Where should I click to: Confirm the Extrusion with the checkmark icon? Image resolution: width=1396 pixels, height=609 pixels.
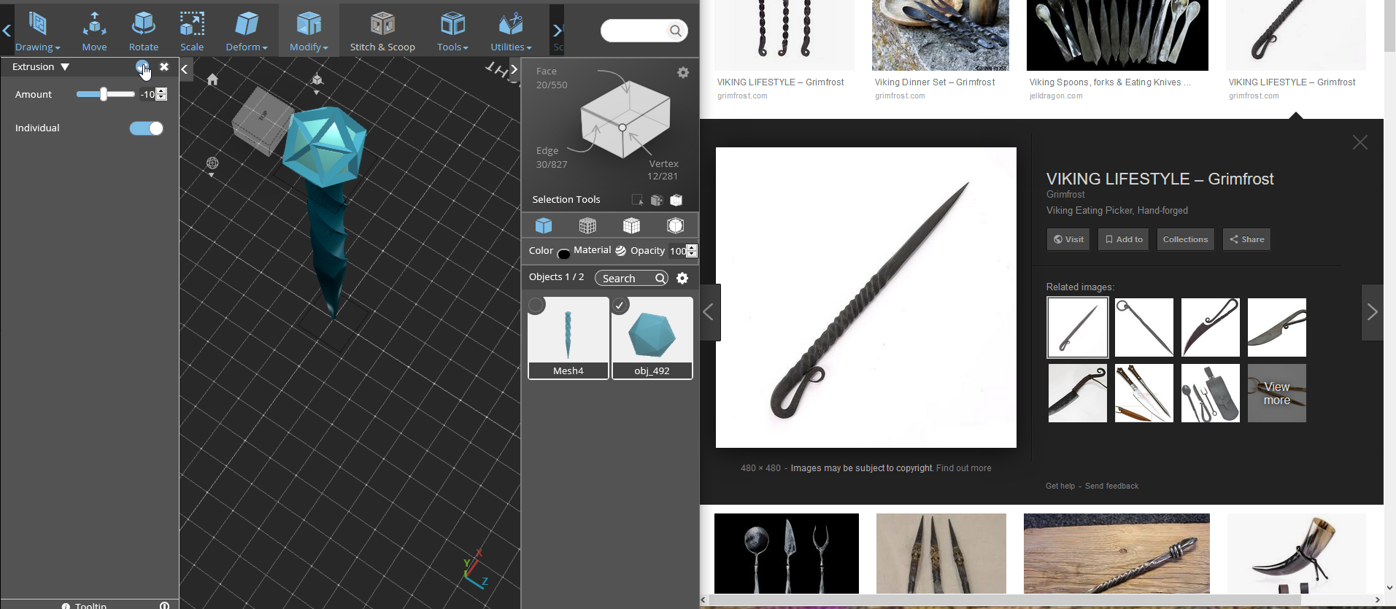point(142,67)
